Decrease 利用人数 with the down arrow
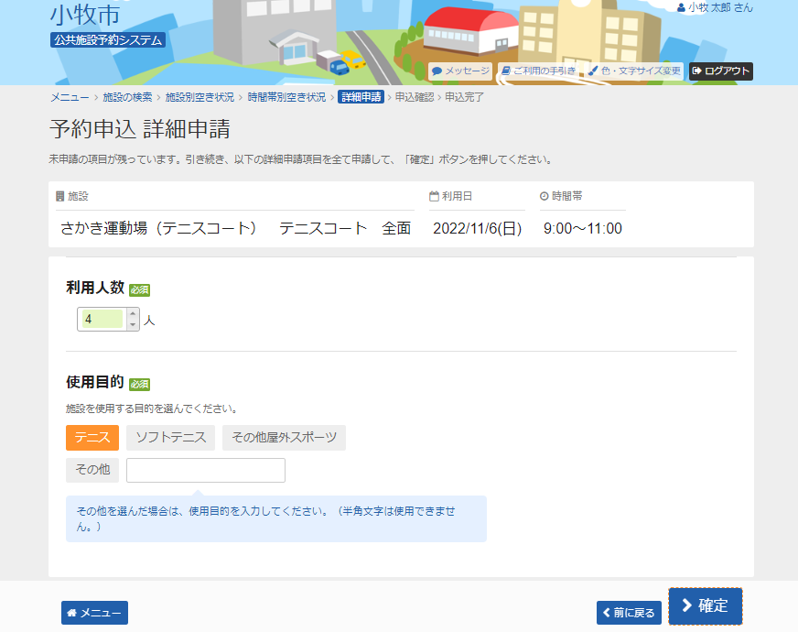 pos(133,324)
